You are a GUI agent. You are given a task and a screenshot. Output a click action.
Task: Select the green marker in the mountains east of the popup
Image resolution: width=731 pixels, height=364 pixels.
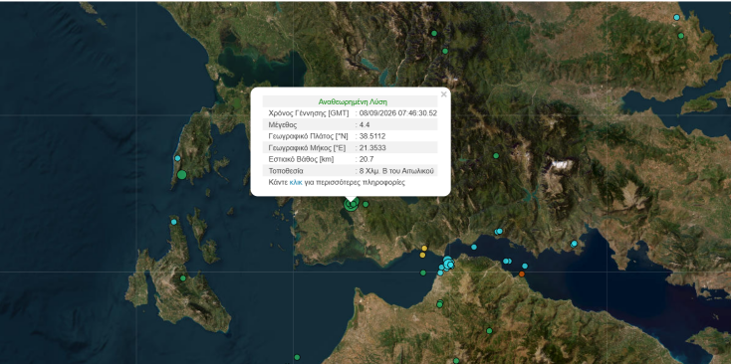496,155
